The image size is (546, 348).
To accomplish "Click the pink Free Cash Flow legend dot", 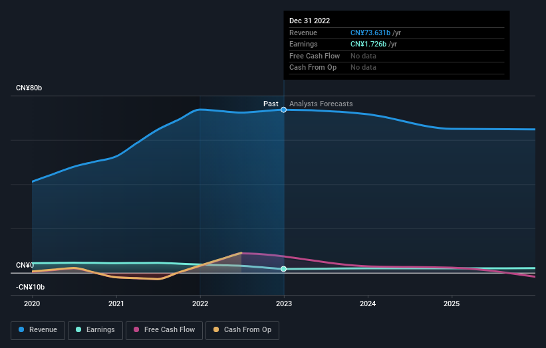I will [x=136, y=329].
